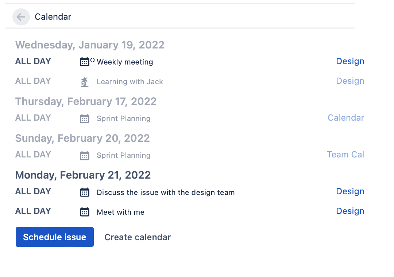Select Create calendar
The width and height of the screenshot is (394, 277).
point(138,237)
